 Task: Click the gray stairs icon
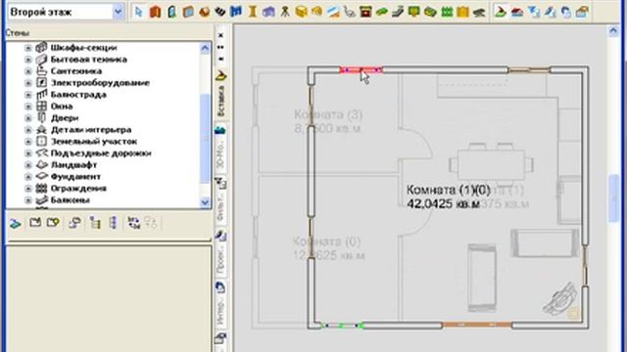[398, 12]
